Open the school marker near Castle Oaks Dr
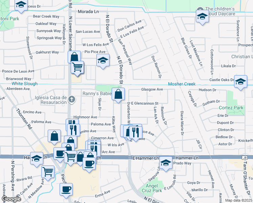Screen dimensions: 253x203 240,82
